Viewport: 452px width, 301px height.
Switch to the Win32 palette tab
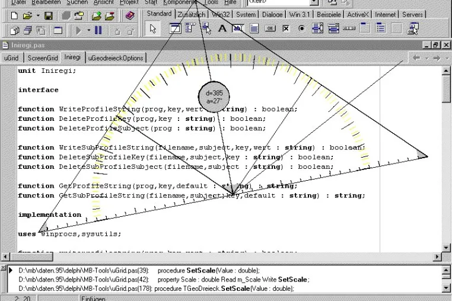click(221, 14)
